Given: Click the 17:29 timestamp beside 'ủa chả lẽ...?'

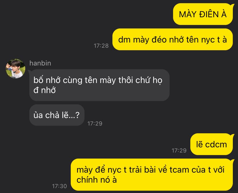Looking at the screenshot, I should (x=95, y=123).
